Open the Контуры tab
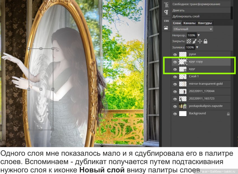Image resolution: width=238 pixels, height=174 pixels. pos(205,23)
